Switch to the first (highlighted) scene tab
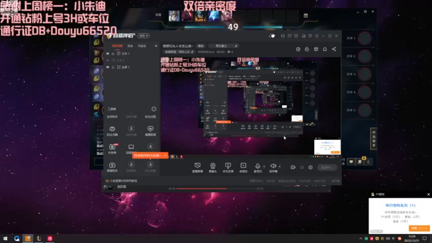The image size is (432, 243). click(117, 46)
